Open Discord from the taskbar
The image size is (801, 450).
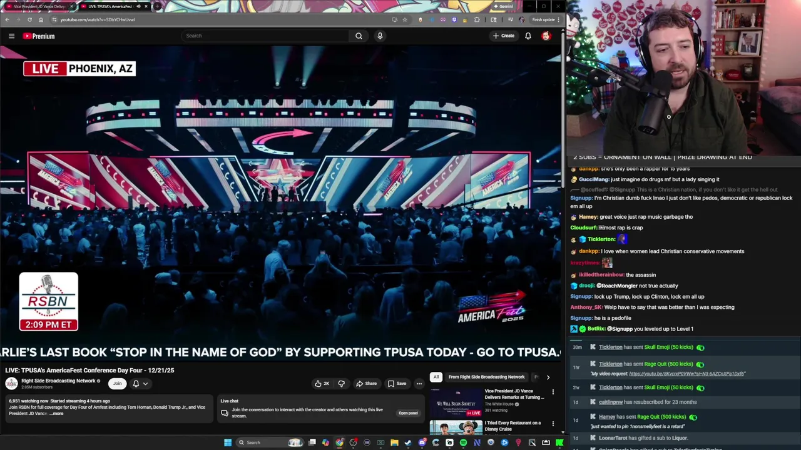coord(422,442)
